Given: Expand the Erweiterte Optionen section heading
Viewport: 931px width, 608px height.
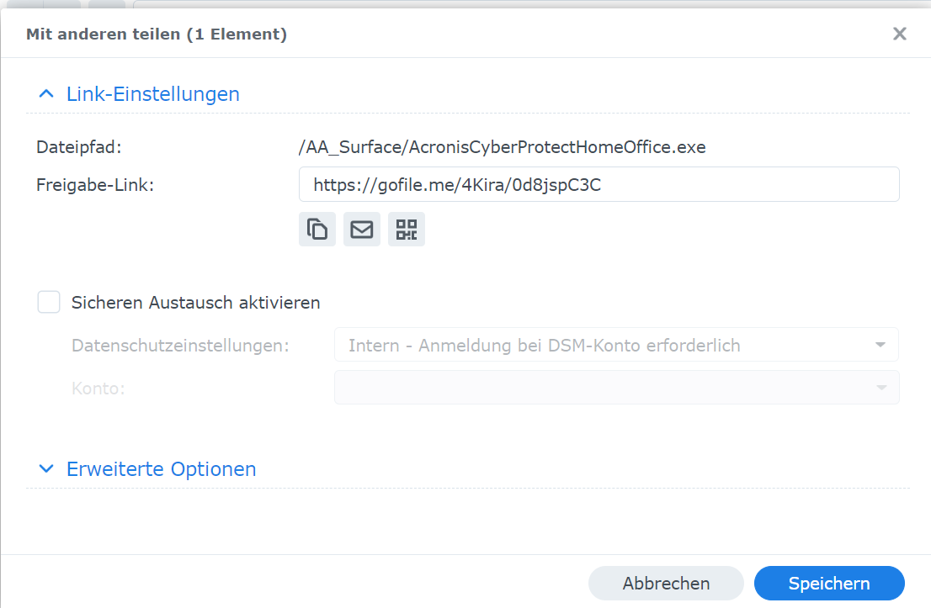Looking at the screenshot, I should coord(162,468).
